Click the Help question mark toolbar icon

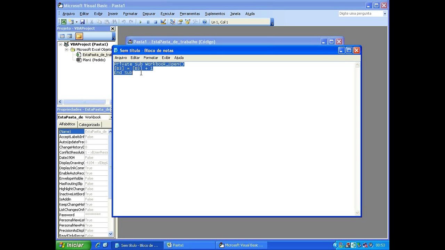[x=204, y=22]
